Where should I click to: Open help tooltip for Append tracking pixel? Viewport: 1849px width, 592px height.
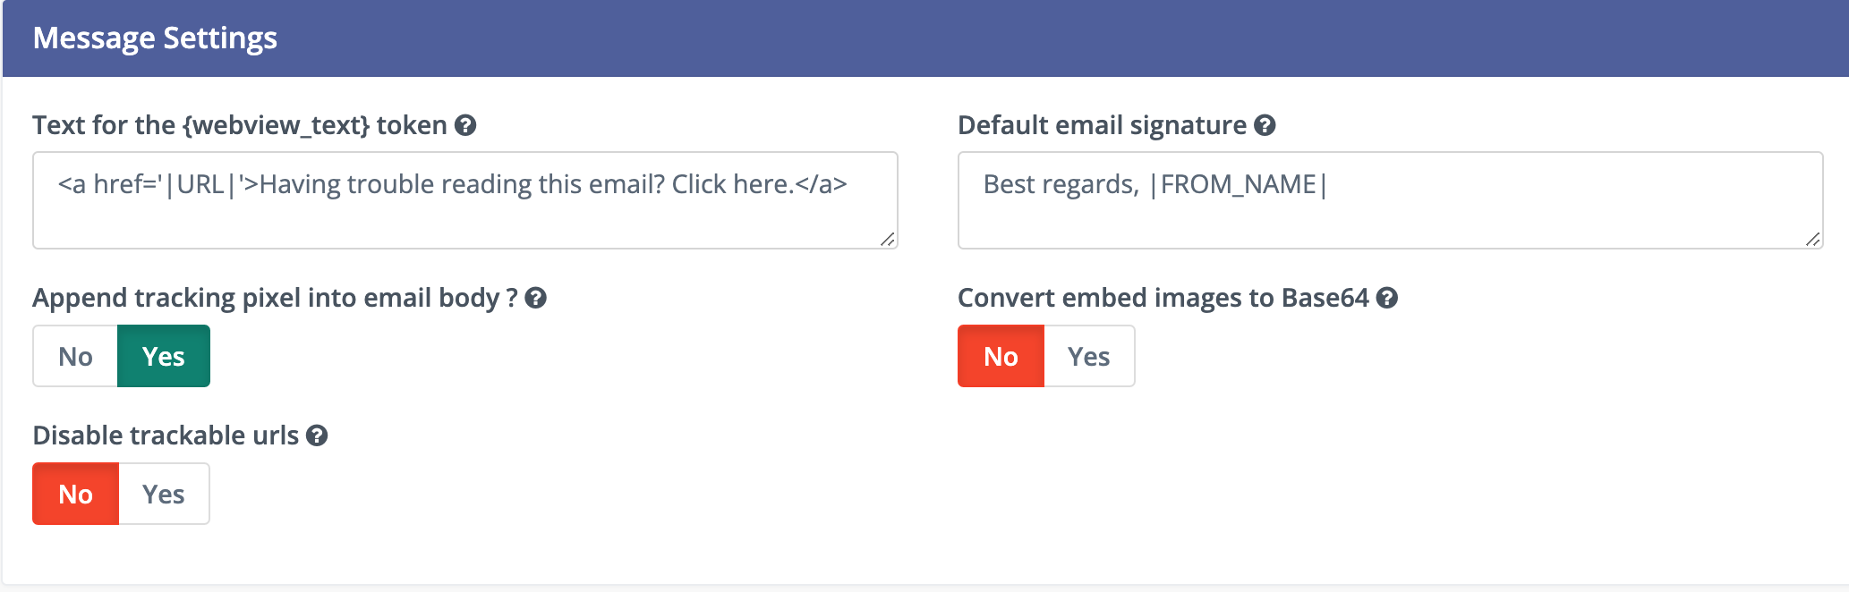point(535,298)
